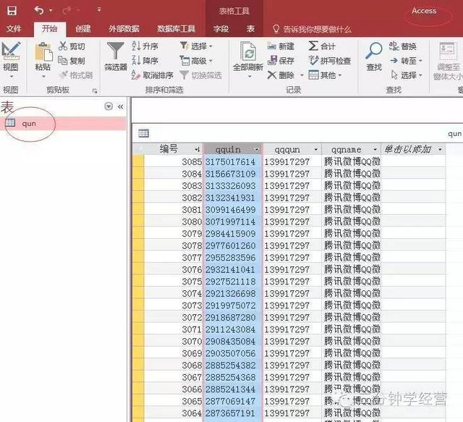Expand the 粘贴 options dropdown arrow
The width and height of the screenshot is (463, 422).
click(x=43, y=77)
